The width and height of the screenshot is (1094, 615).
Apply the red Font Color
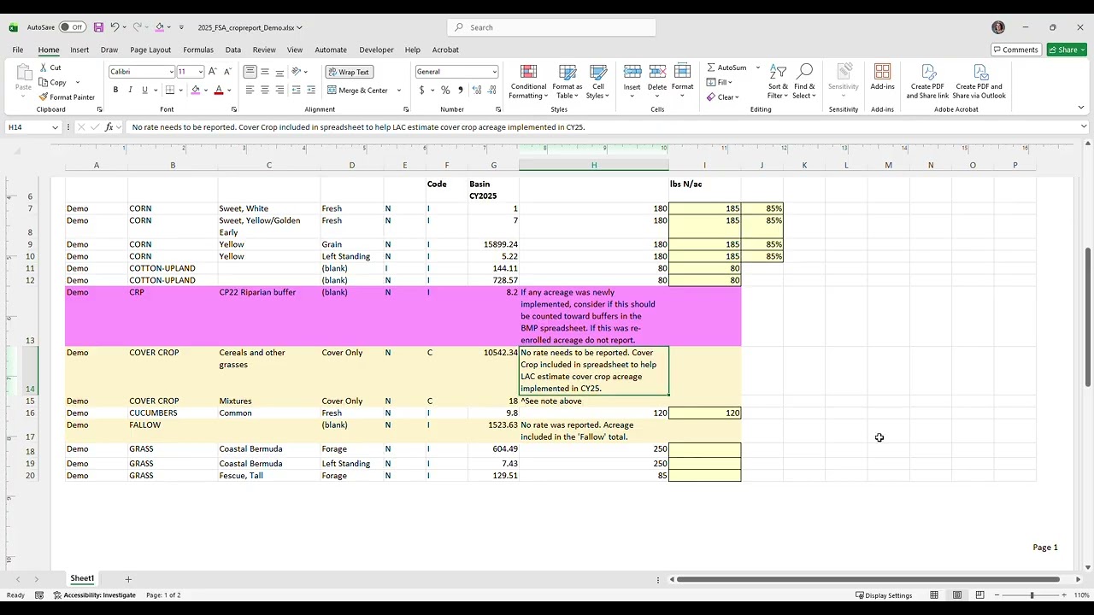(x=219, y=90)
